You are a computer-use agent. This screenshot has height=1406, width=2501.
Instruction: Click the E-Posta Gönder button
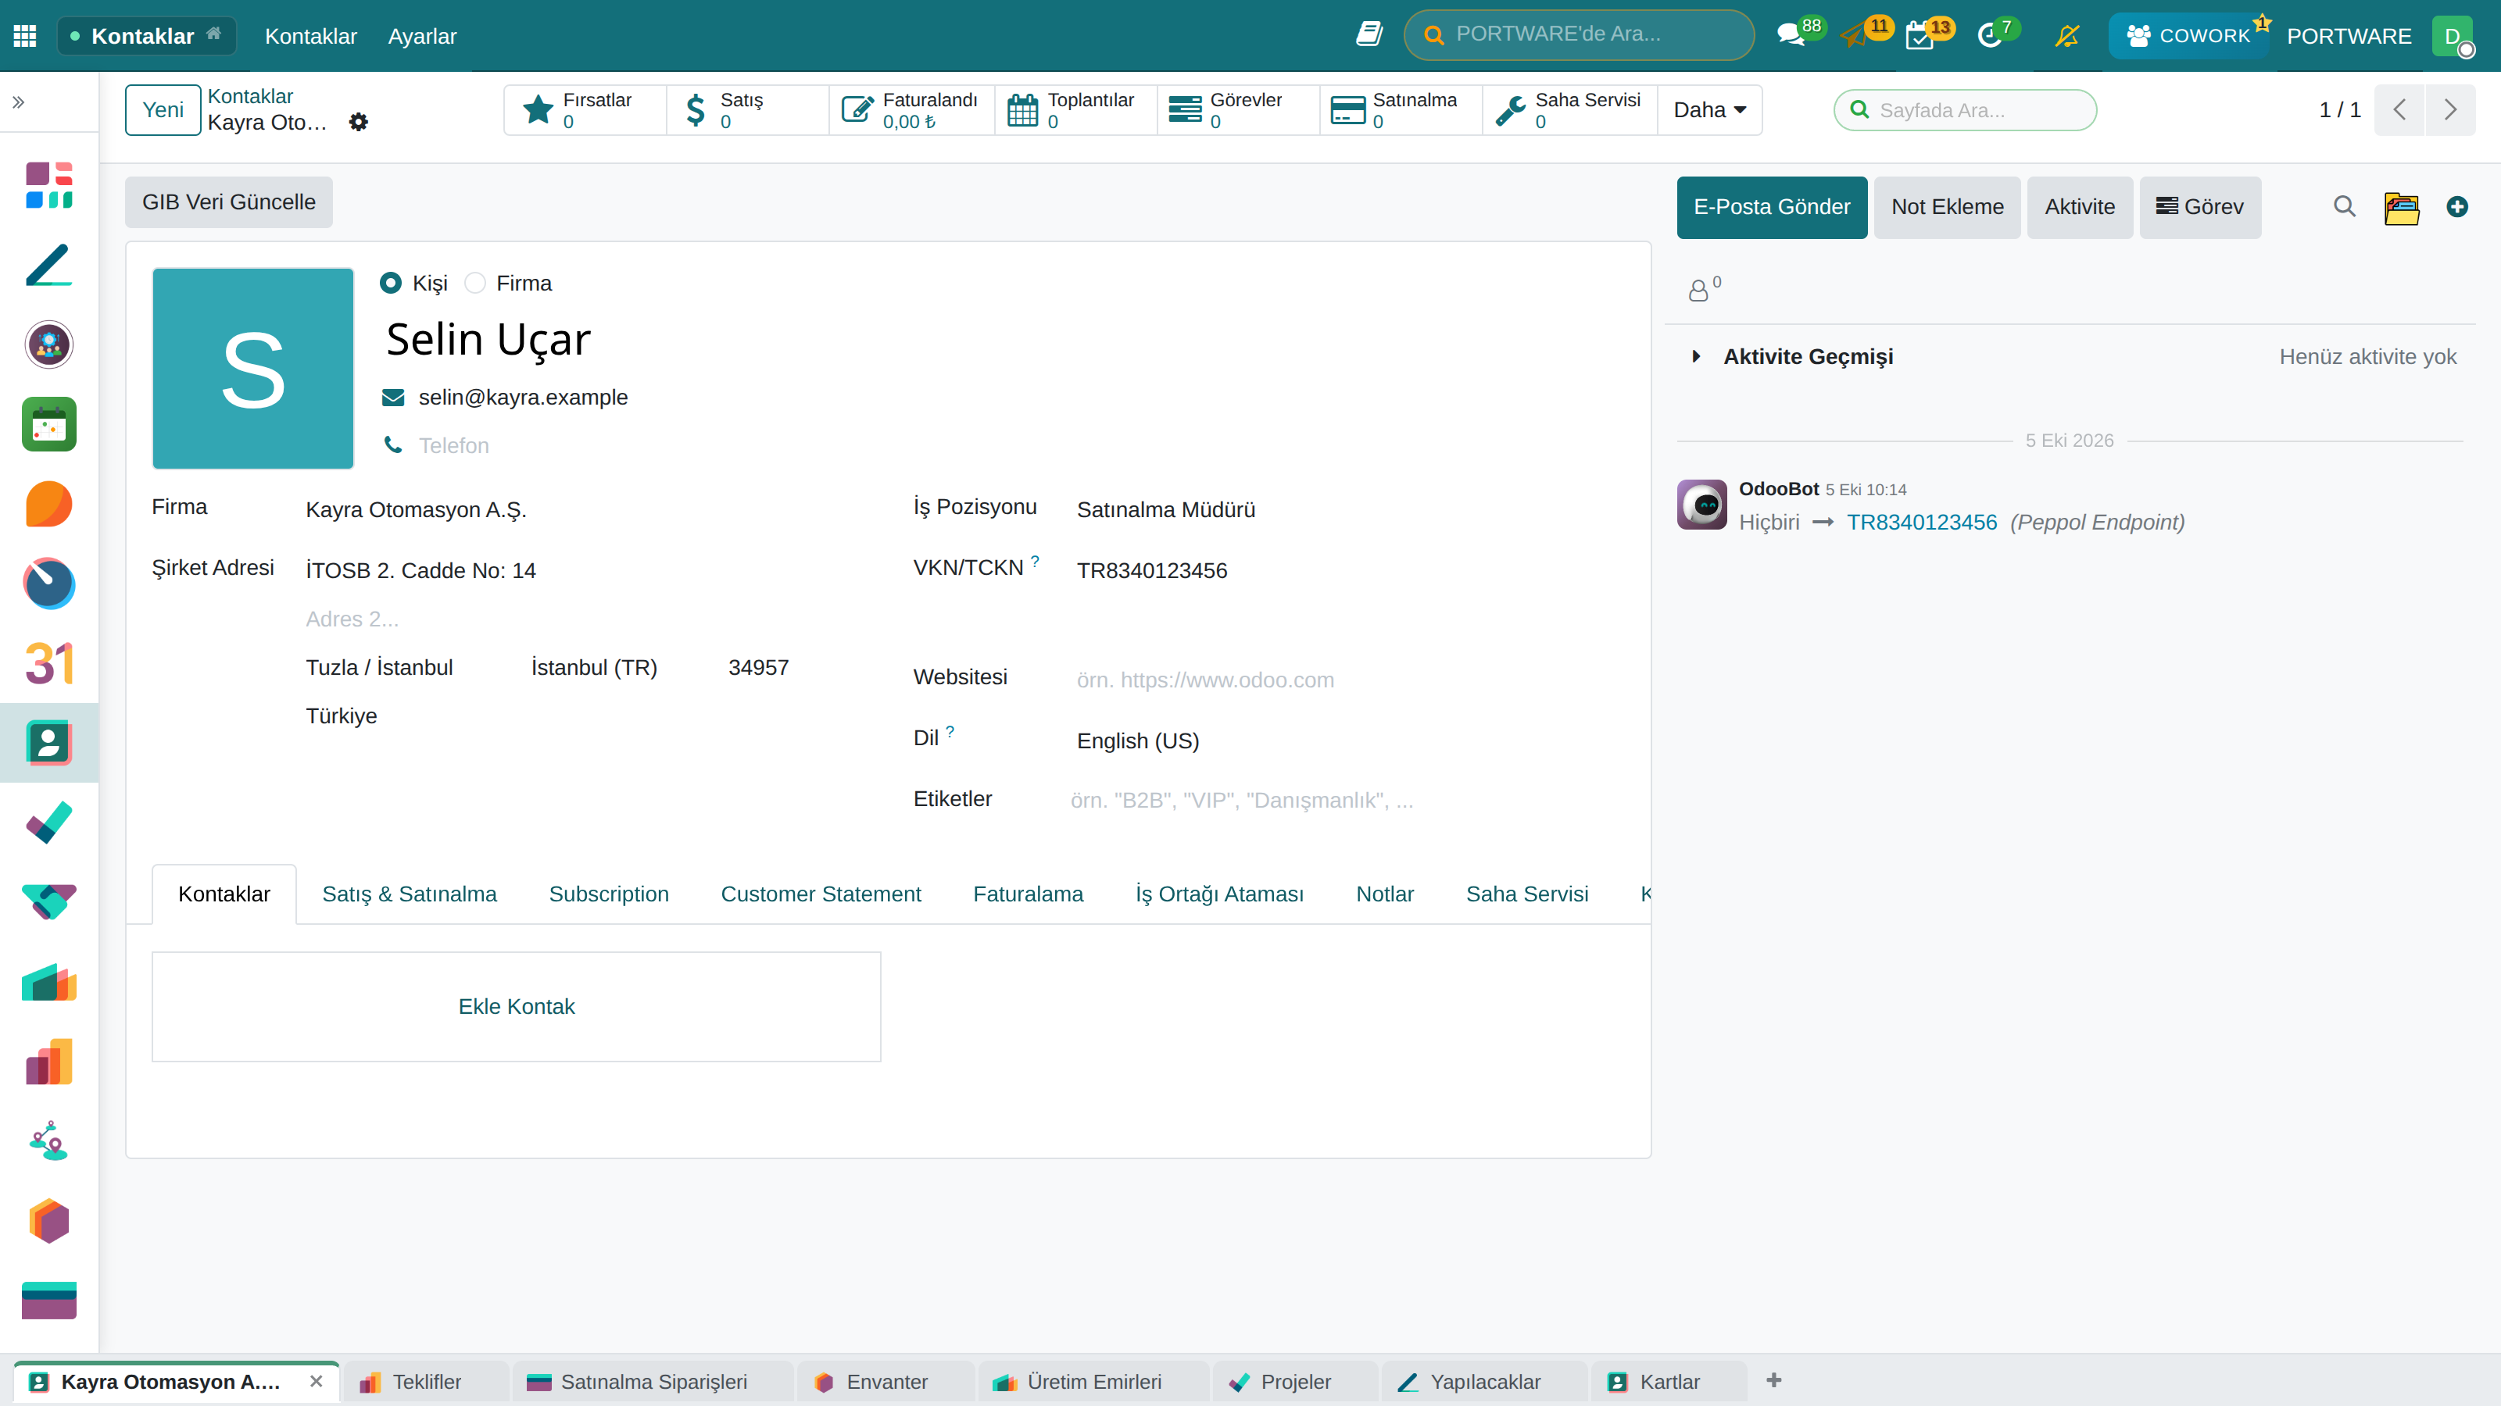(1772, 207)
